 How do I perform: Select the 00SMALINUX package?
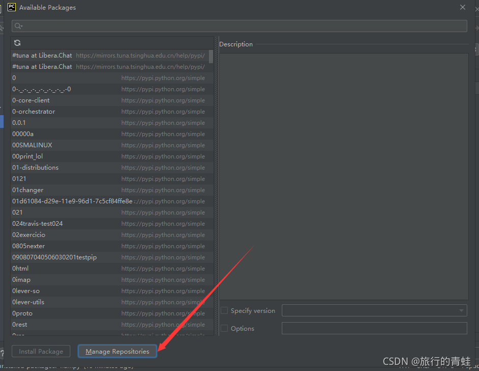point(32,145)
